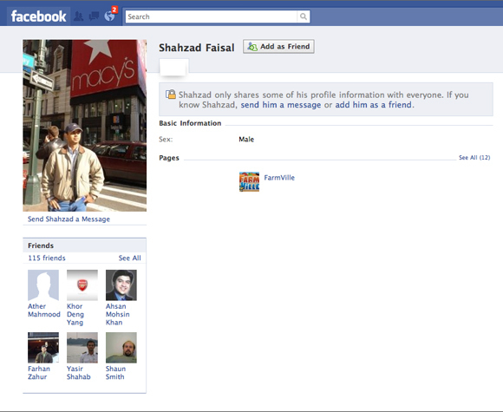Image resolution: width=503 pixels, height=412 pixels.
Task: Click the Add as Friend button
Action: coord(278,47)
